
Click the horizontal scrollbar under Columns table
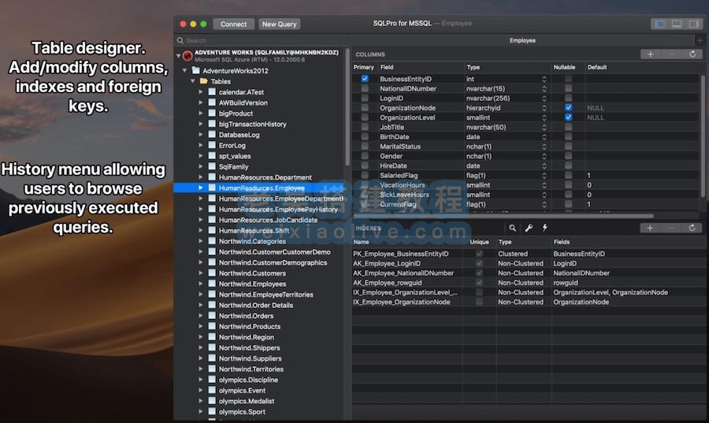click(503, 216)
